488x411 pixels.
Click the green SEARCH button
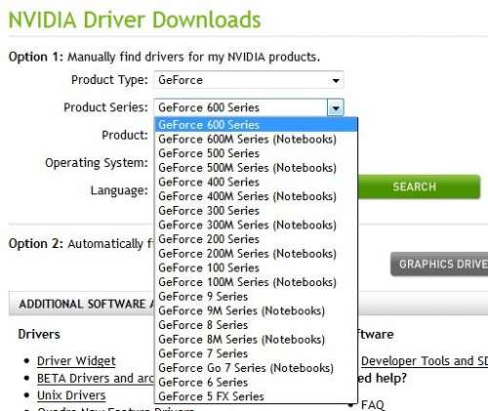click(x=419, y=186)
